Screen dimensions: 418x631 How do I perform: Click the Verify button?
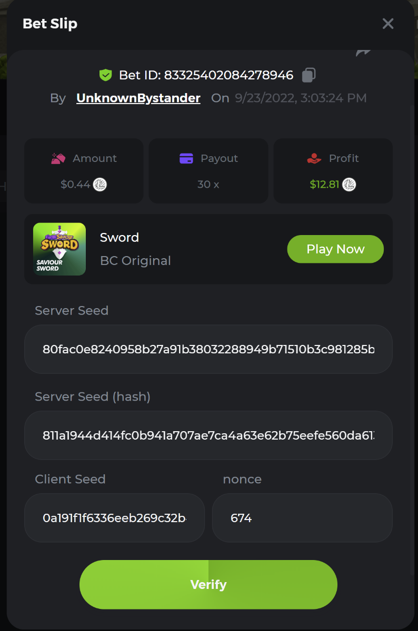pos(208,584)
